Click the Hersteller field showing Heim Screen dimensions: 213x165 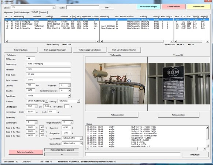click(48, 69)
